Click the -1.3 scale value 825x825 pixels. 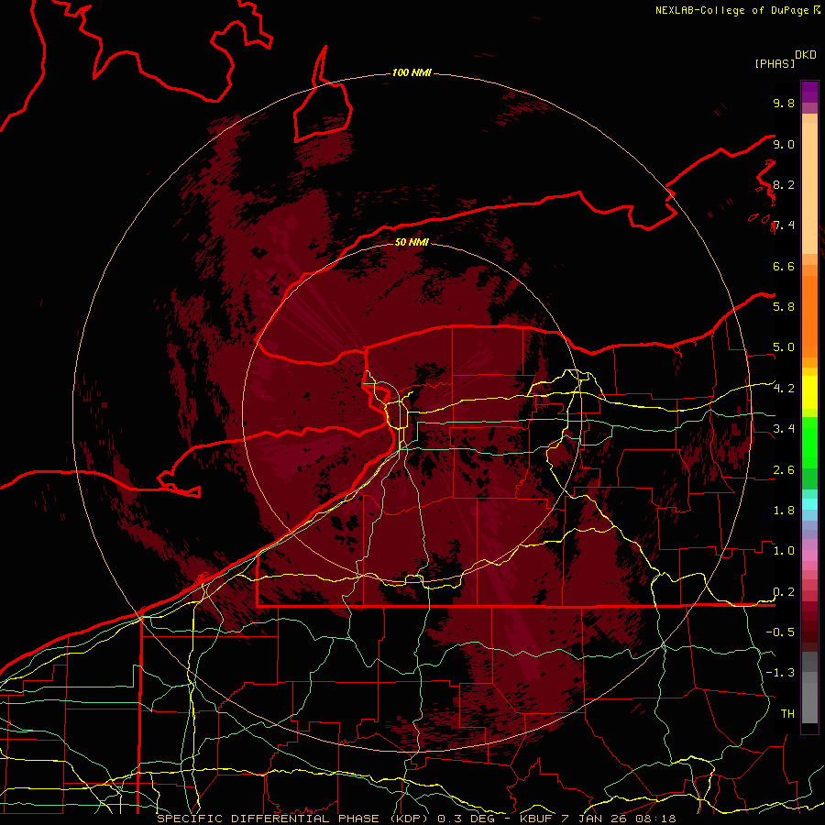780,673
